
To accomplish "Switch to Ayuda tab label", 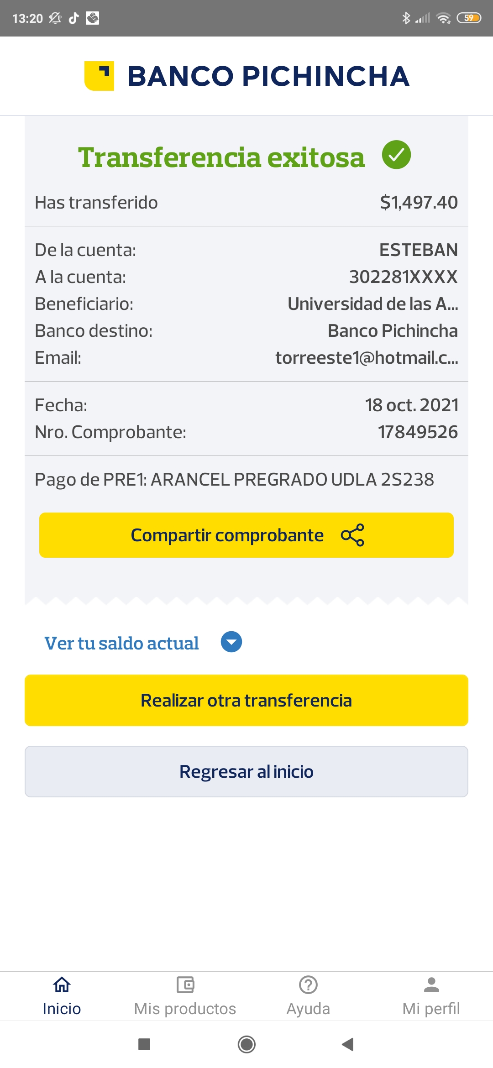I will tap(308, 1009).
